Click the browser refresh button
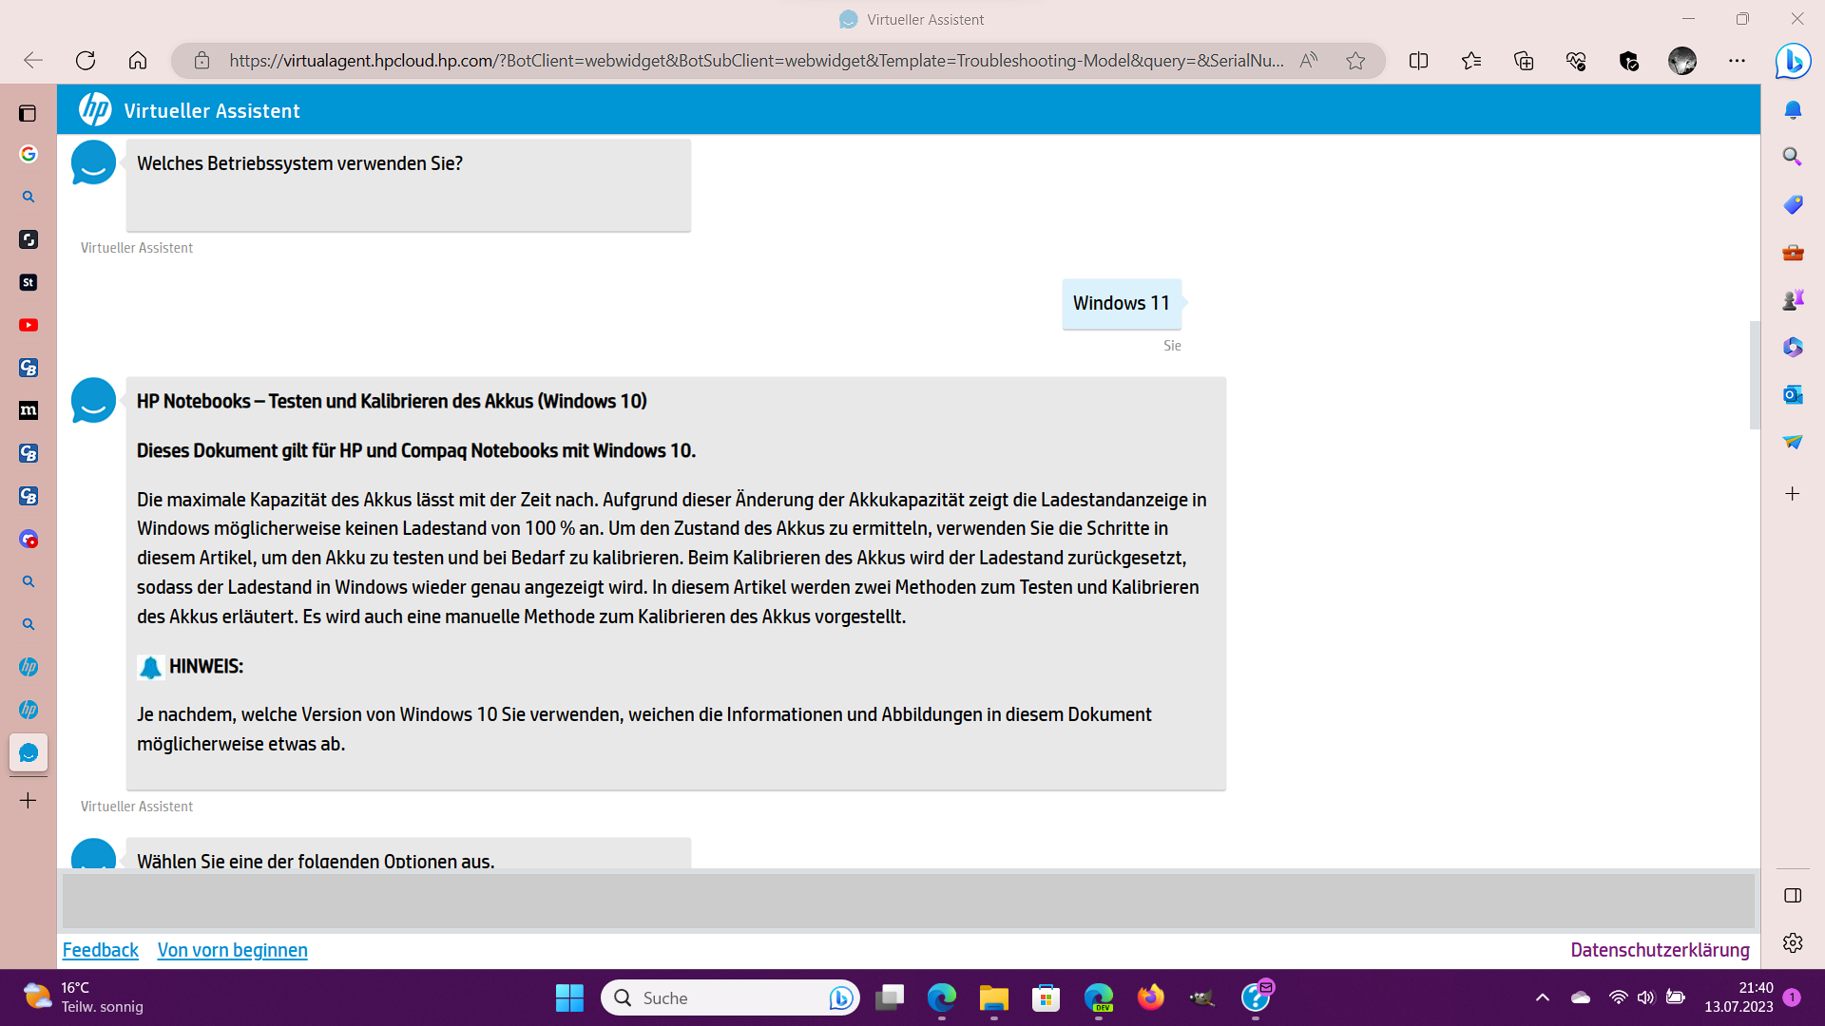 [x=86, y=61]
